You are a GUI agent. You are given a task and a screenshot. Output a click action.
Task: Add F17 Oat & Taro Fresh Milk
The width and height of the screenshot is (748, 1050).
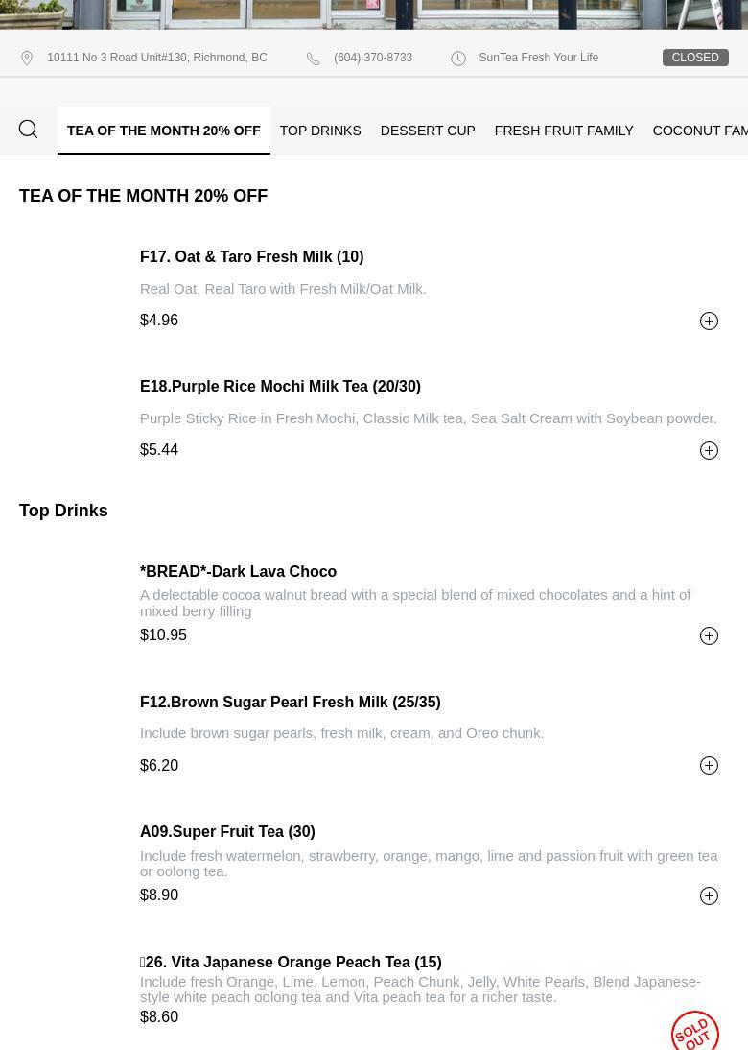709,322
